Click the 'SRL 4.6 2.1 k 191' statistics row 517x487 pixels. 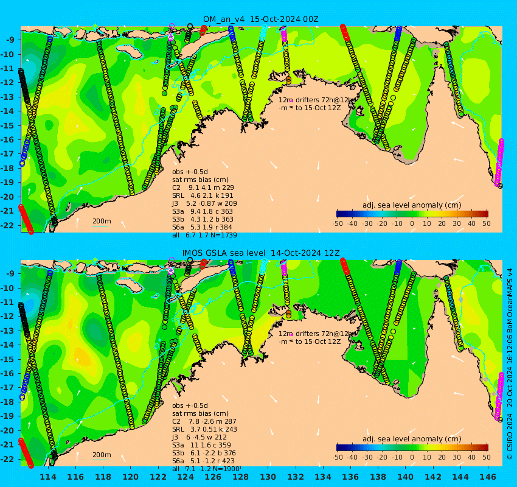pyautogui.click(x=203, y=195)
